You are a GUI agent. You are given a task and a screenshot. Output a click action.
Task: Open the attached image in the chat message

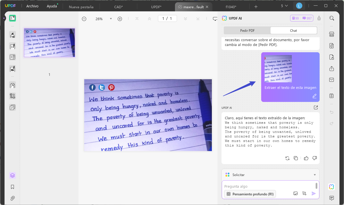pyautogui.click(x=278, y=69)
